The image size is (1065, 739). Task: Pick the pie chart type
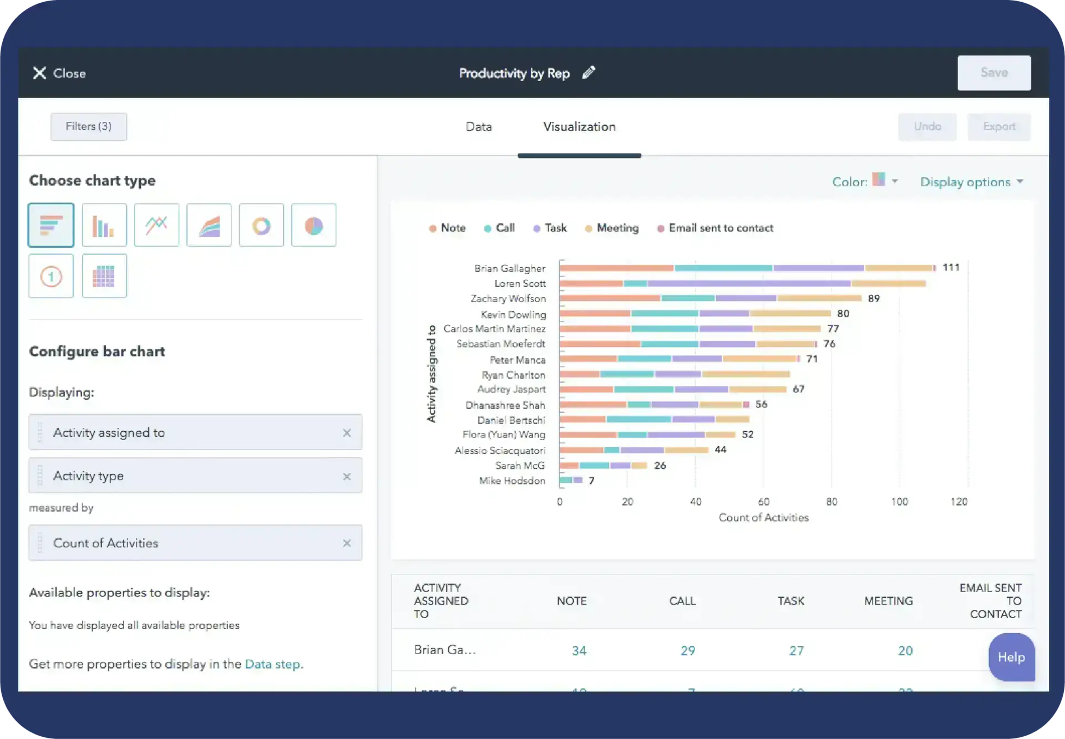(313, 225)
